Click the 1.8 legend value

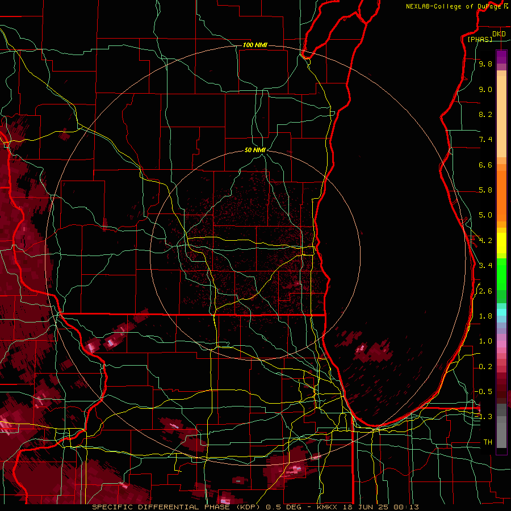click(485, 316)
